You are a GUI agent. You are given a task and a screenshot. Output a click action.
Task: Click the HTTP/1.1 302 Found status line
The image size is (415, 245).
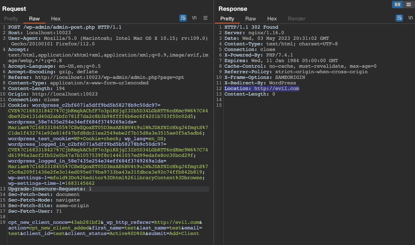(251, 27)
